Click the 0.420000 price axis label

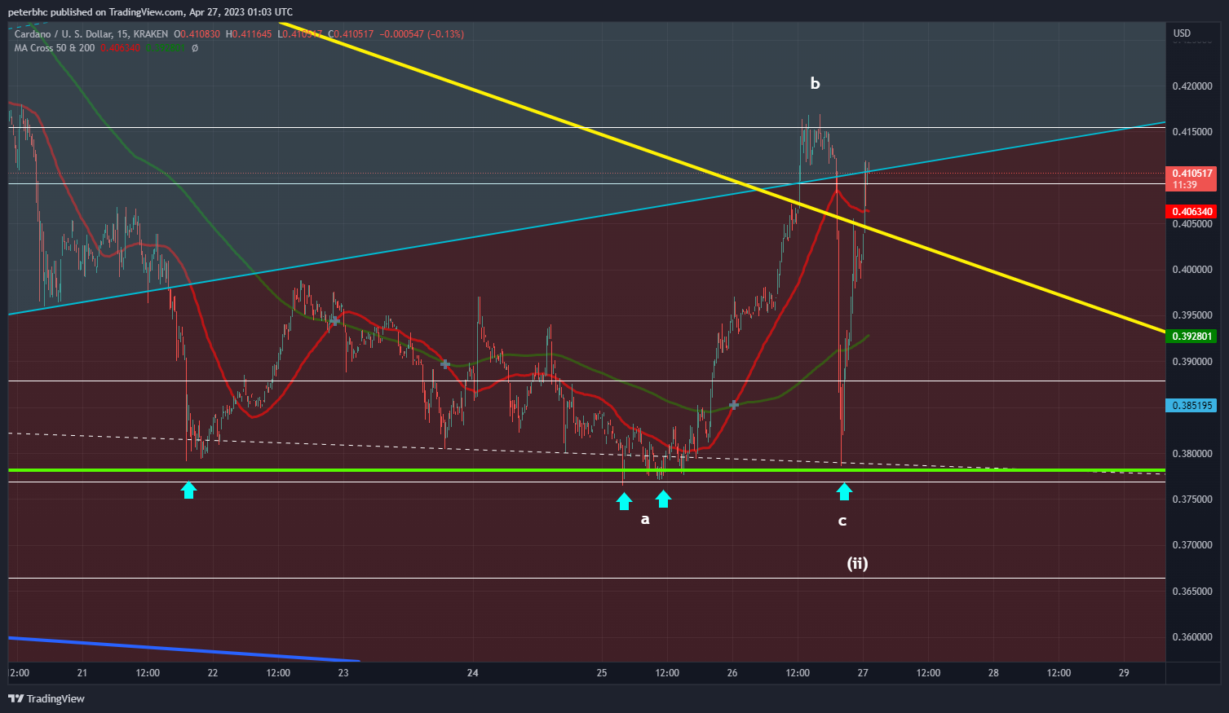point(1192,86)
